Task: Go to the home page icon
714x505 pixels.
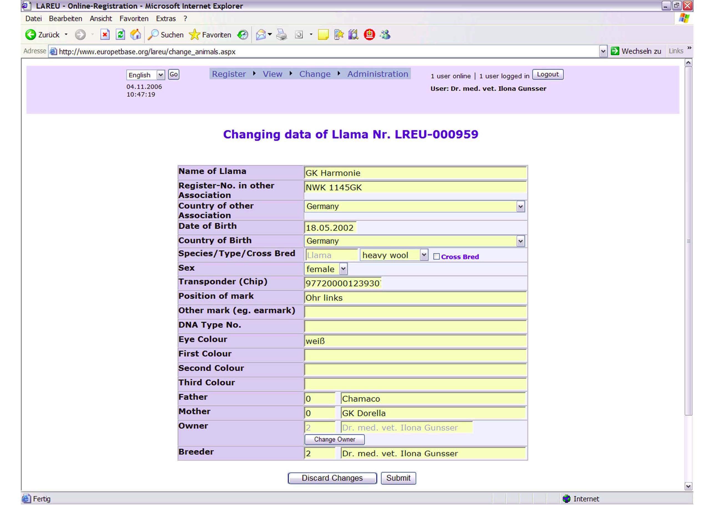Action: pyautogui.click(x=136, y=34)
